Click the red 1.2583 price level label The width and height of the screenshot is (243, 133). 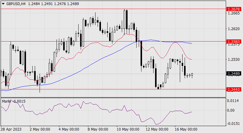[234, 42]
